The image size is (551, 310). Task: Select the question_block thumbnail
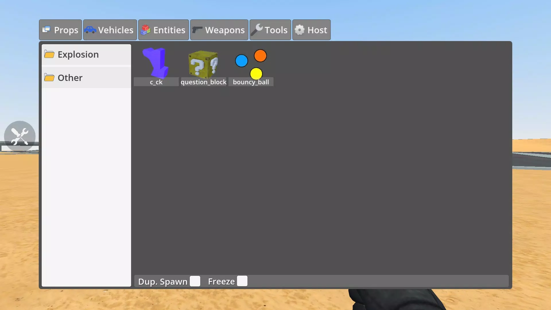(203, 66)
